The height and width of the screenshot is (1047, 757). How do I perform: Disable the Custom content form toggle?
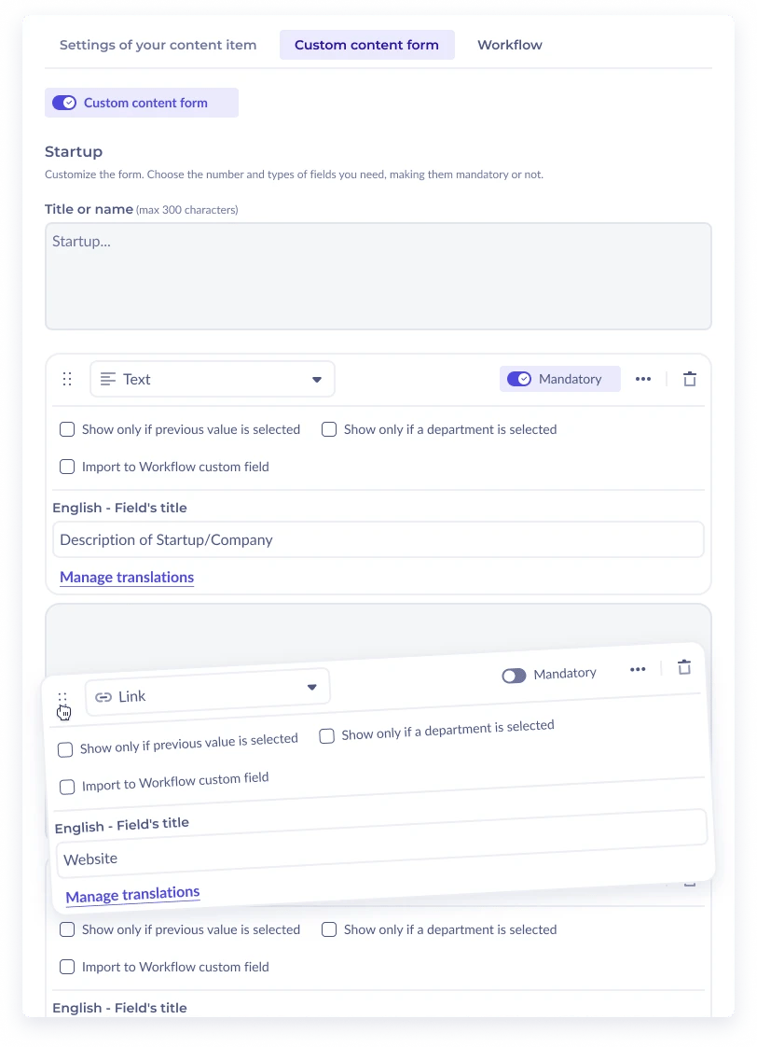tap(64, 103)
